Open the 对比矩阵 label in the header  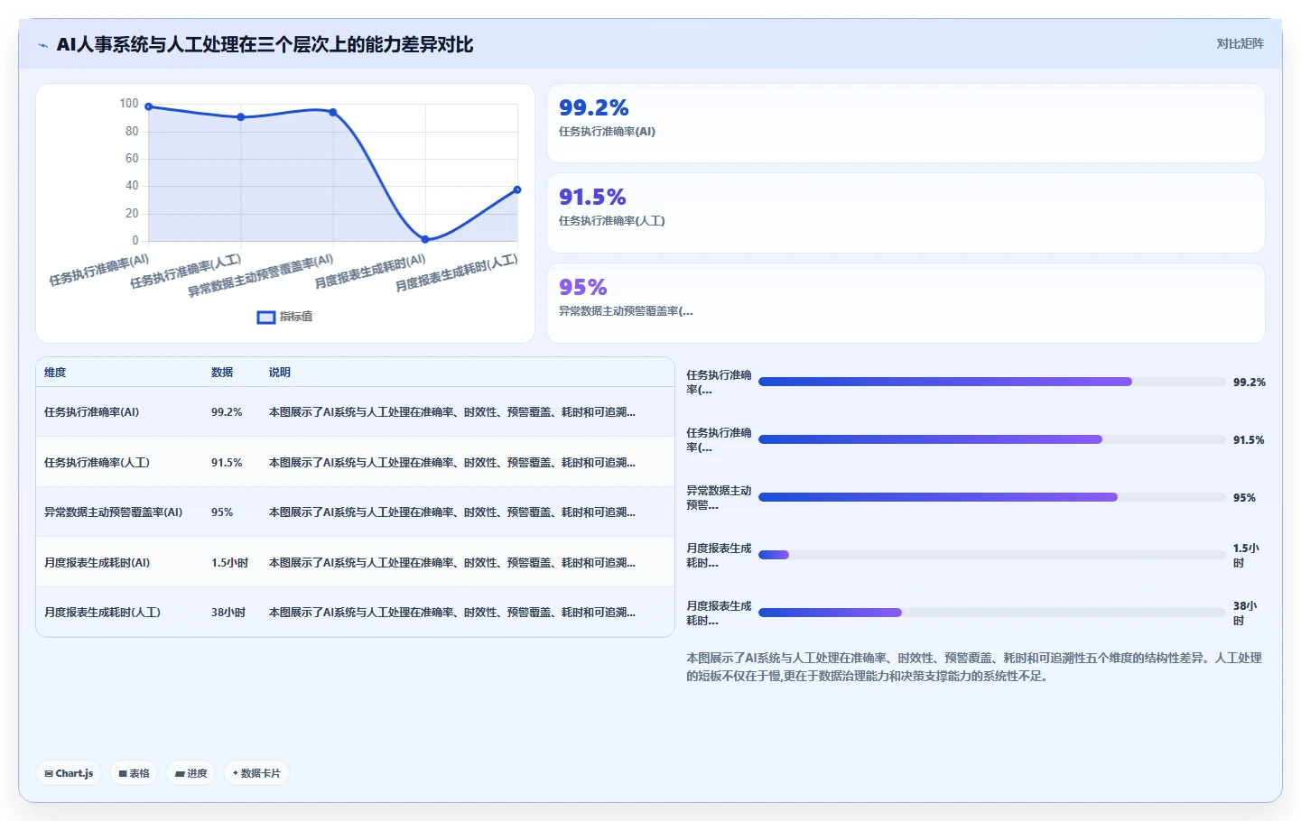pos(1240,43)
